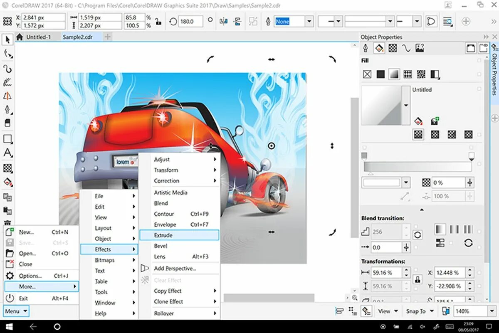Screen dimensions: 499x333
Task: Toggle the proportional lock on toolbar
Action: click(x=158, y=22)
